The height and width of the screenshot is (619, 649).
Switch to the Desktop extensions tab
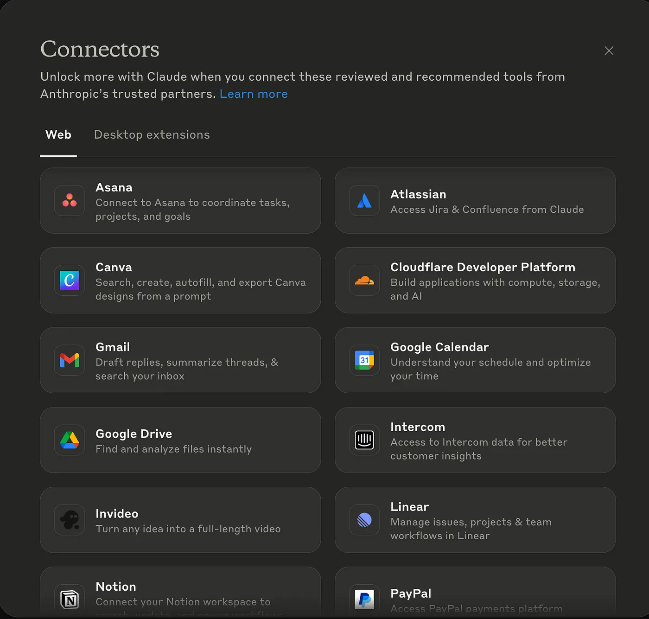pos(152,135)
